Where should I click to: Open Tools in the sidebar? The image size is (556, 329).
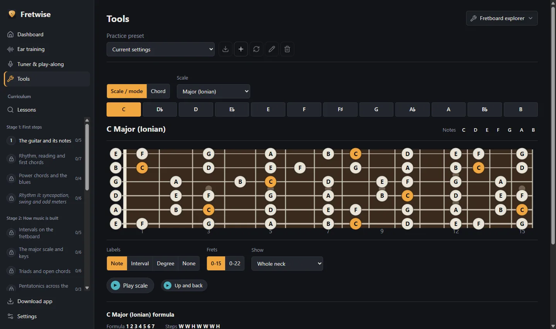[x=47, y=79]
